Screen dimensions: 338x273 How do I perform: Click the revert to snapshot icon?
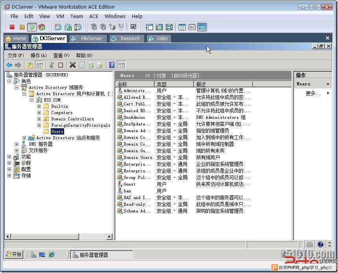coord(68,27)
